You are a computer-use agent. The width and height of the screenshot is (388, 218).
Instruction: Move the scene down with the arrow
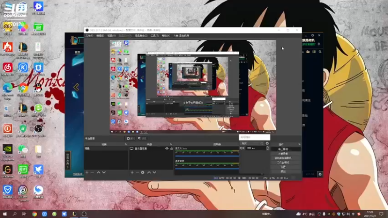coord(104,172)
